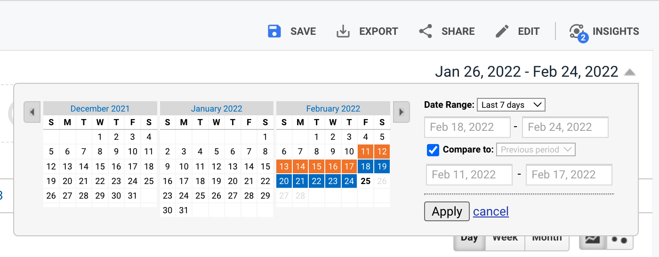Open the Previous period dropdown

pos(536,150)
